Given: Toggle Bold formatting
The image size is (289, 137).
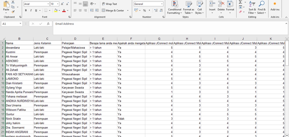Looking at the screenshot, I should coord(26,11).
